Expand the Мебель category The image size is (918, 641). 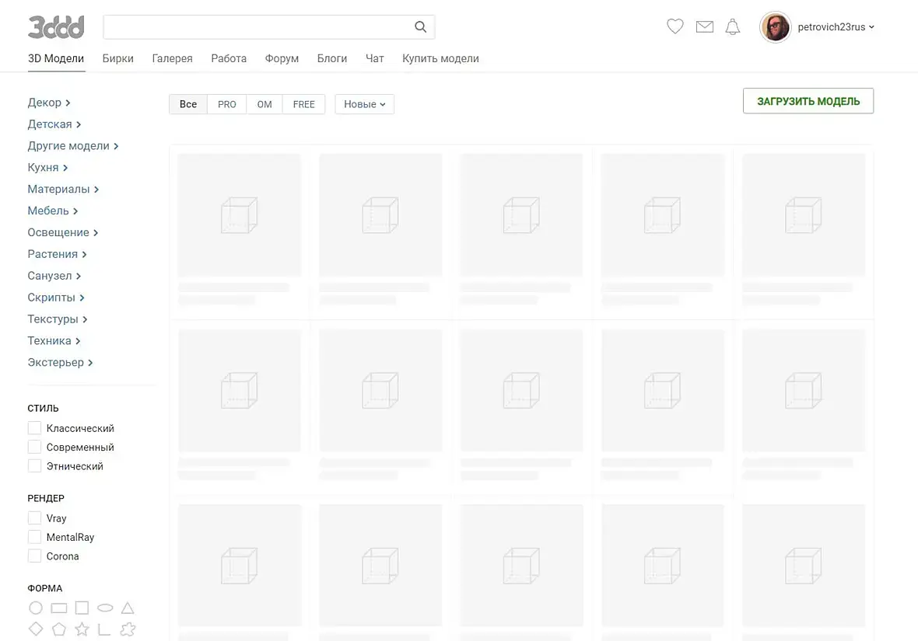point(53,211)
